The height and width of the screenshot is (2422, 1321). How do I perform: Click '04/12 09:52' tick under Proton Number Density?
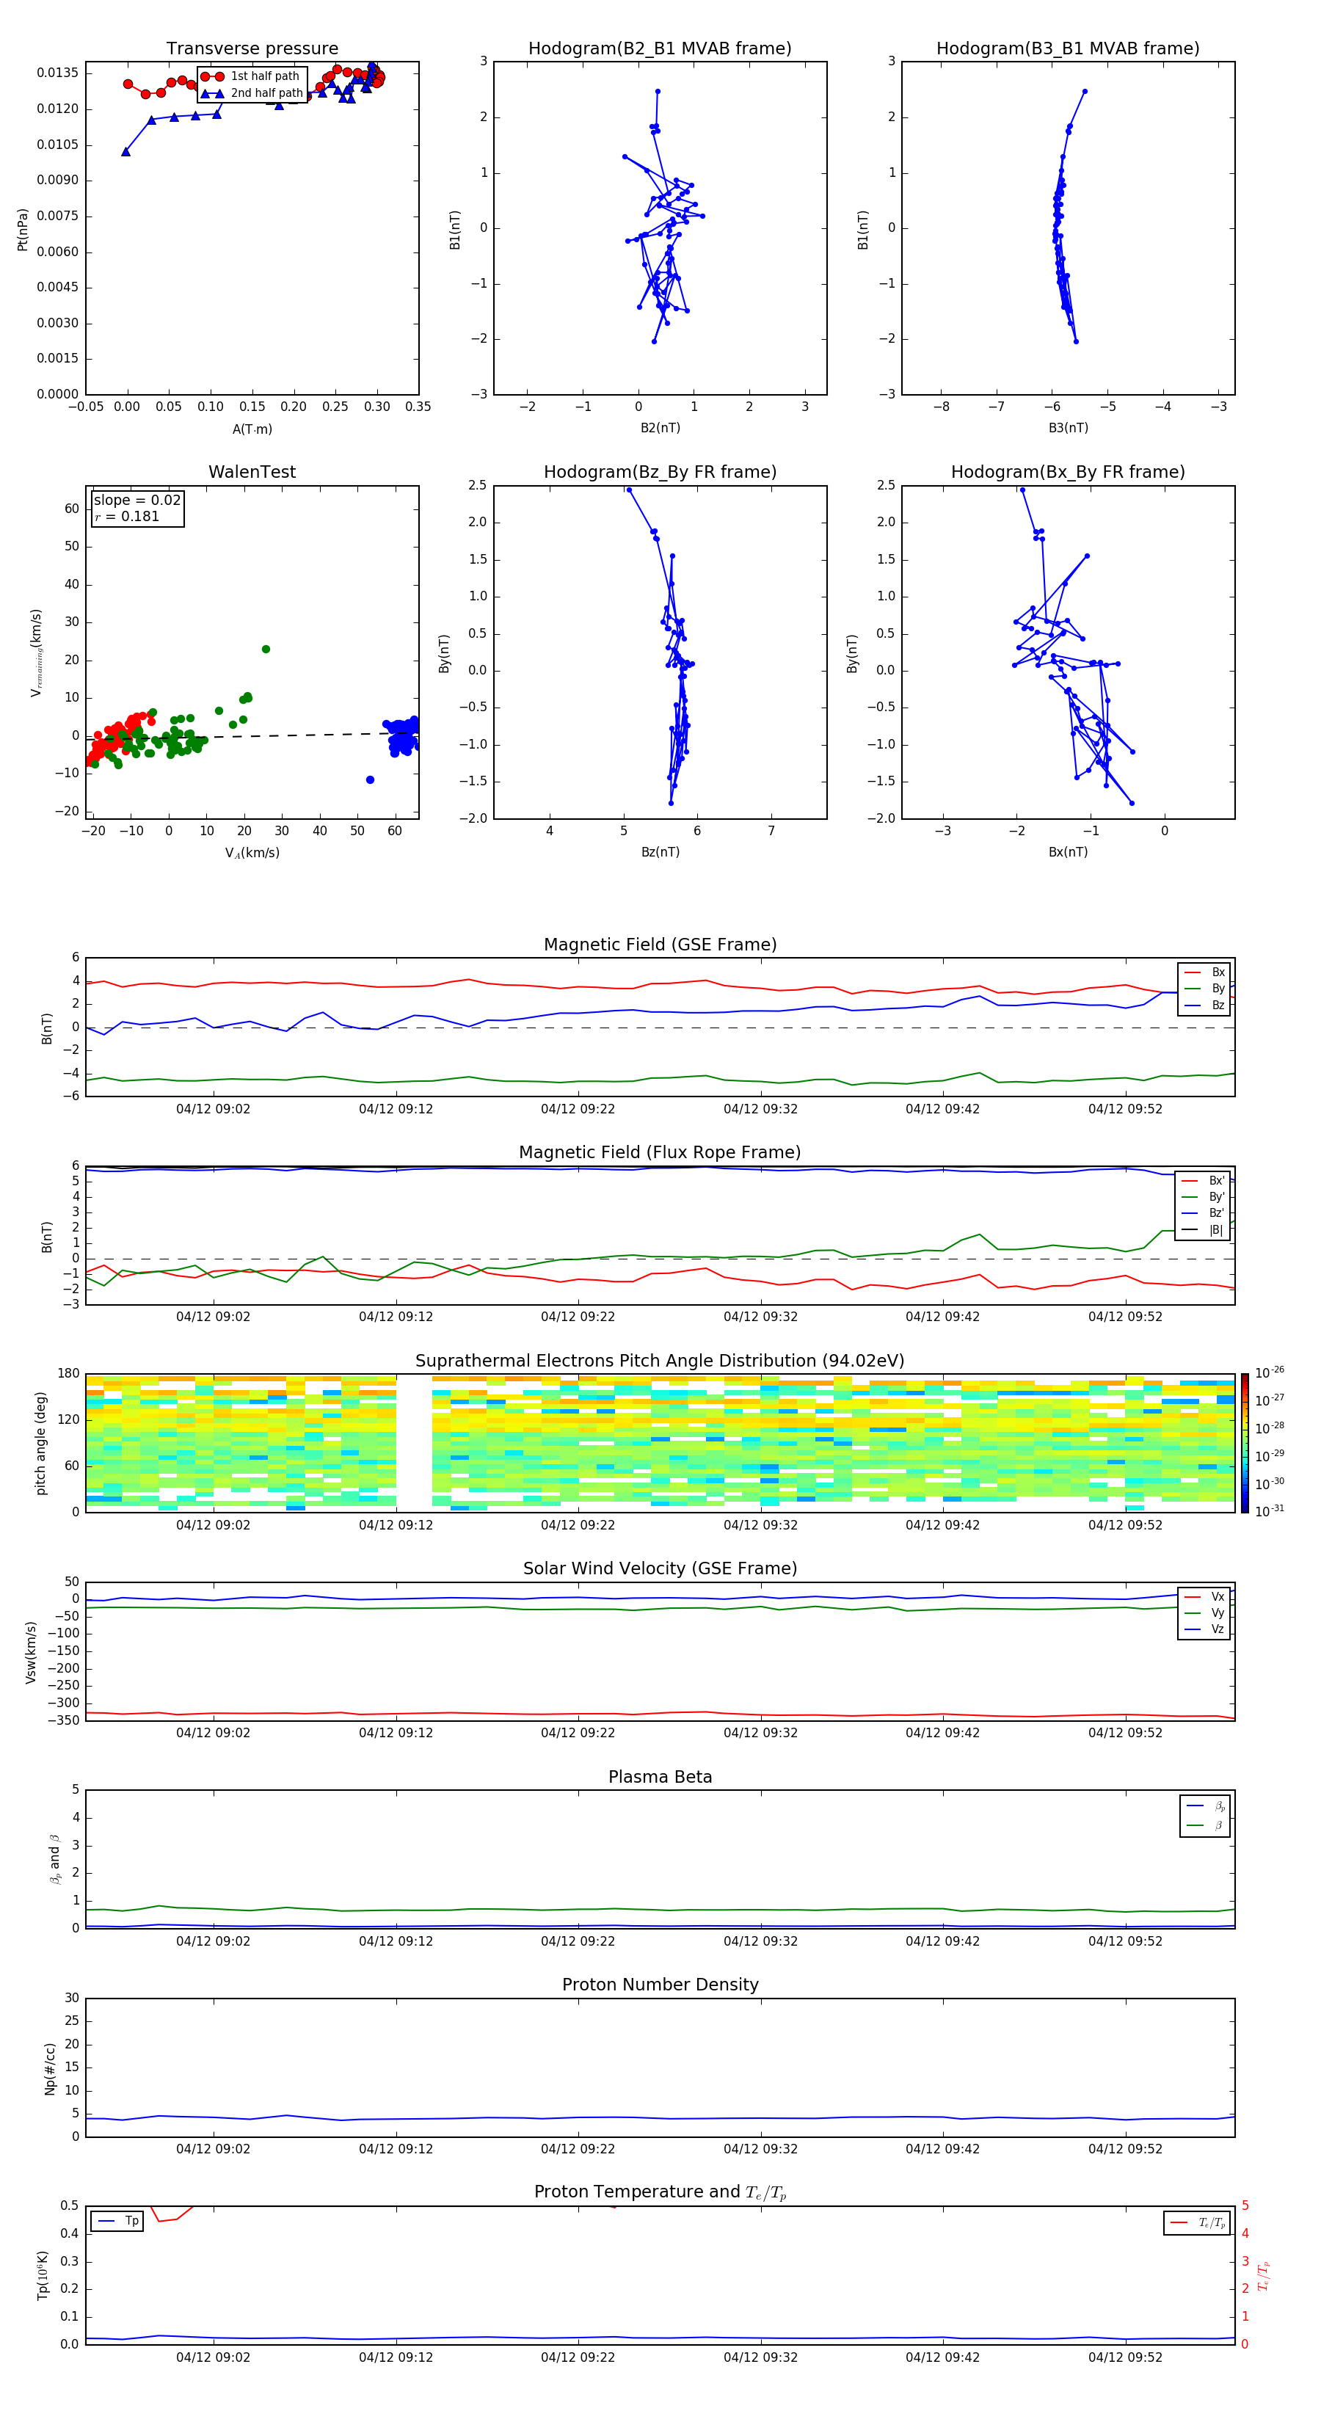[x=1126, y=2149]
